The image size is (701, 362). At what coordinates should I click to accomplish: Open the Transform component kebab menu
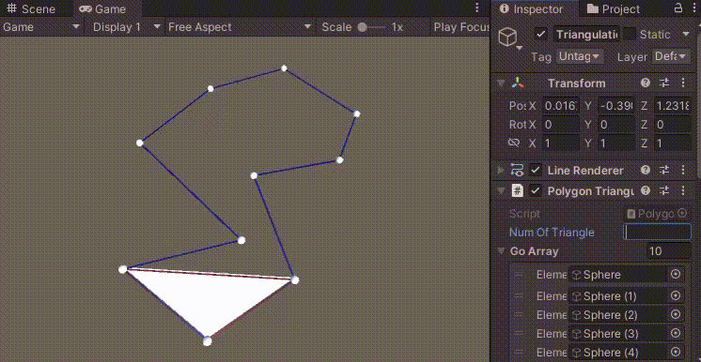tap(683, 83)
